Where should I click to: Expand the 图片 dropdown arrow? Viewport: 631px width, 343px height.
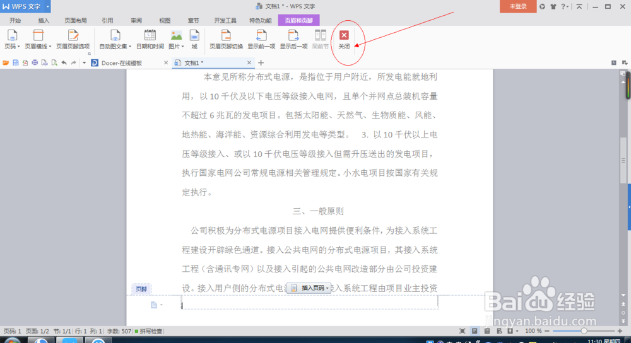point(183,47)
